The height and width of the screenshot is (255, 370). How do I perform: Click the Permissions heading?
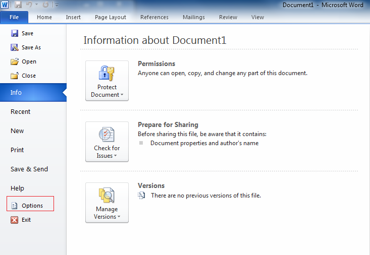click(x=156, y=64)
